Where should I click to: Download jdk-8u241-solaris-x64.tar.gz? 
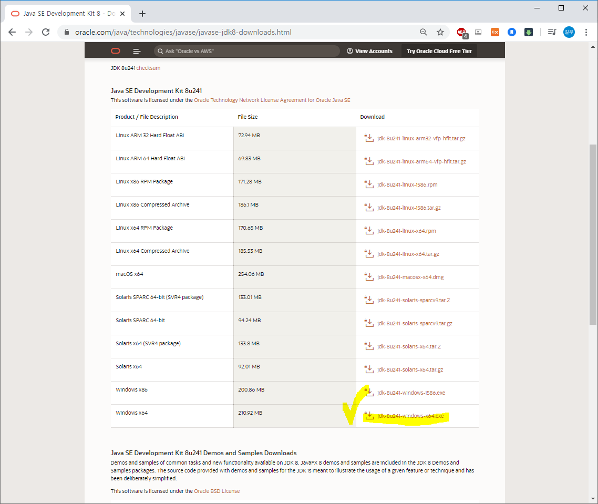(x=410, y=369)
